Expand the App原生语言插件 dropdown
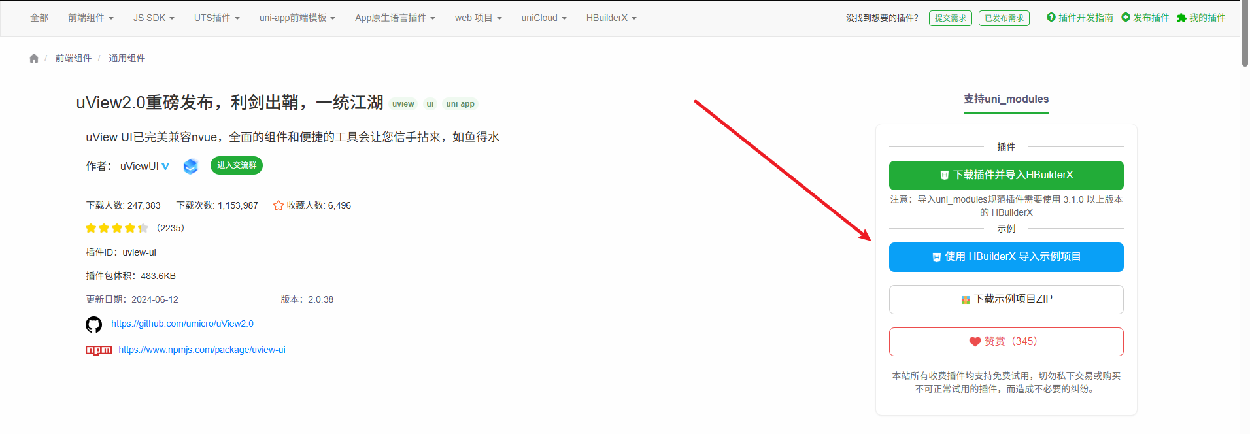 click(395, 18)
